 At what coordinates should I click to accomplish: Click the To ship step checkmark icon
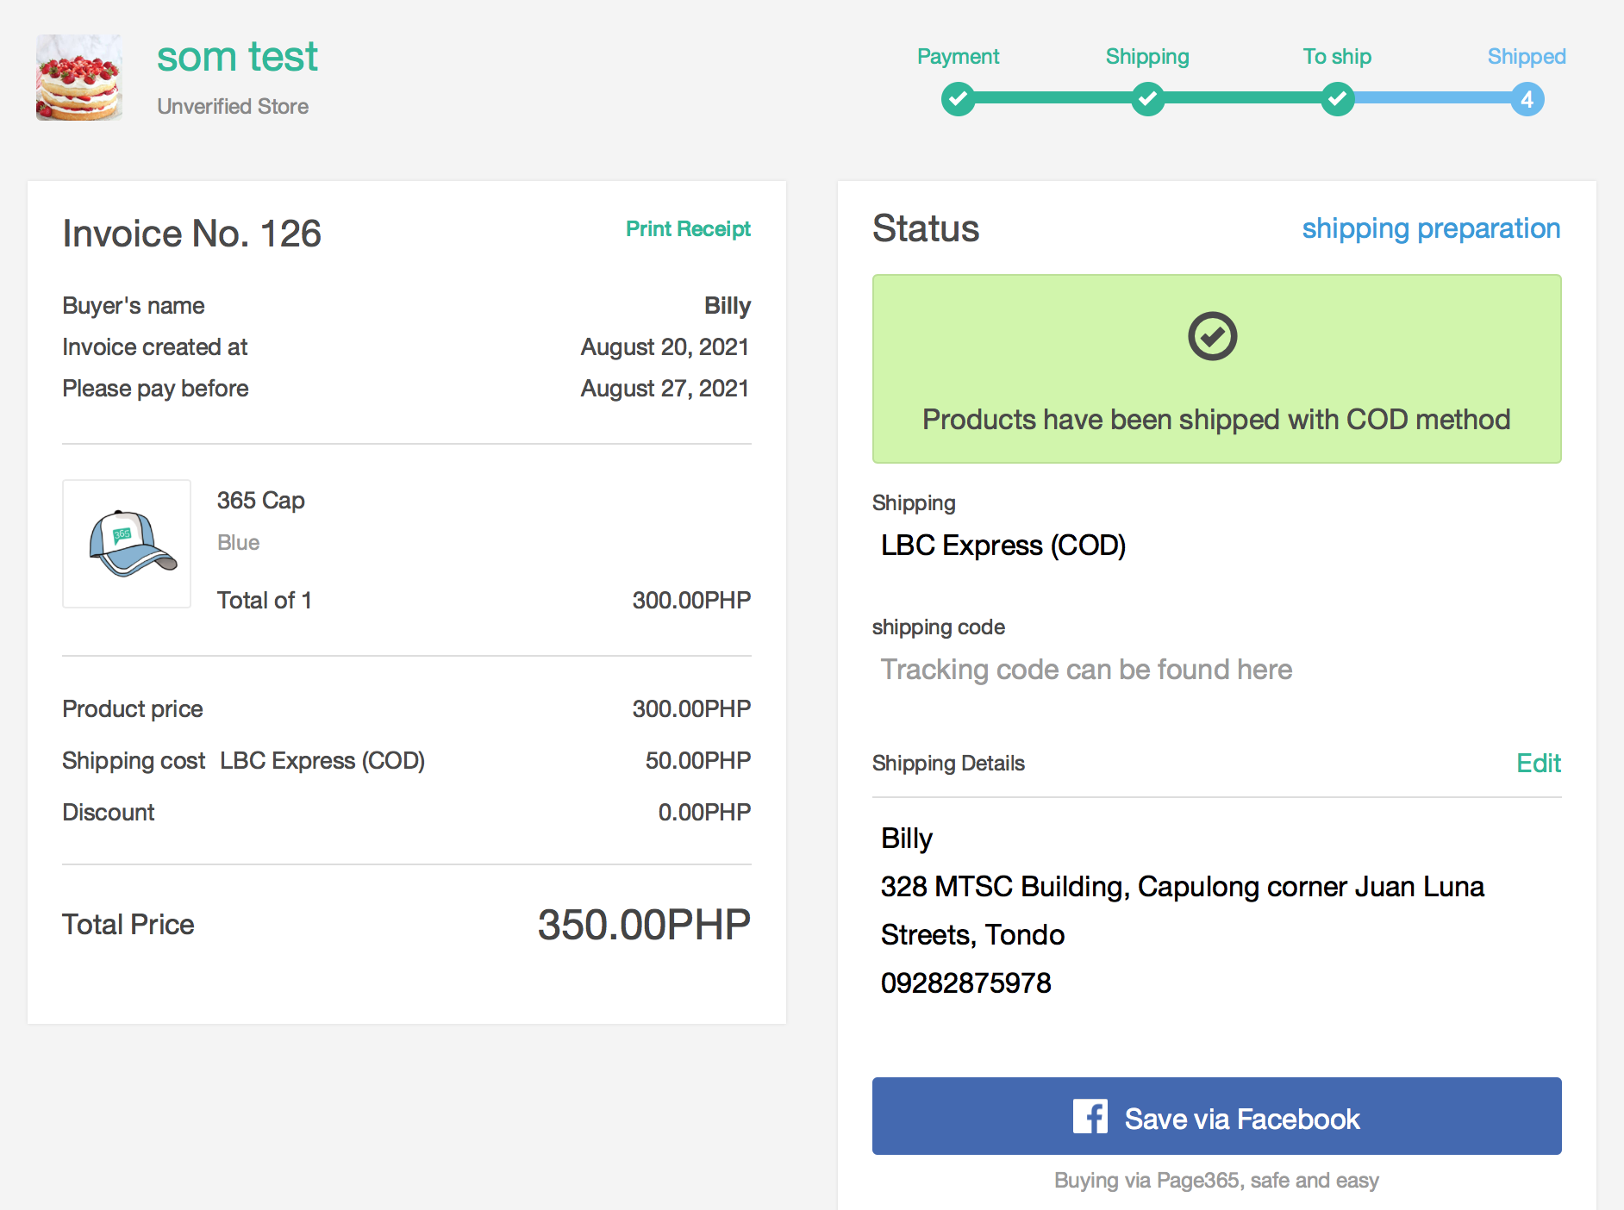point(1337,99)
